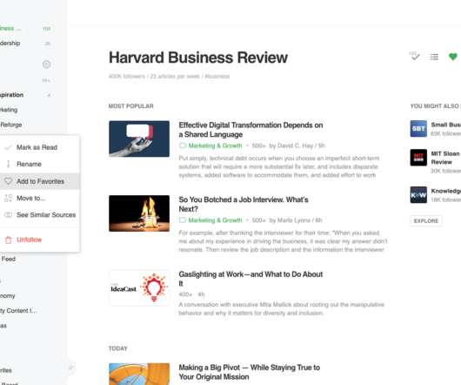Click the mark all as read checkmark icon
Viewport: 461px width, 385px height.
point(415,56)
